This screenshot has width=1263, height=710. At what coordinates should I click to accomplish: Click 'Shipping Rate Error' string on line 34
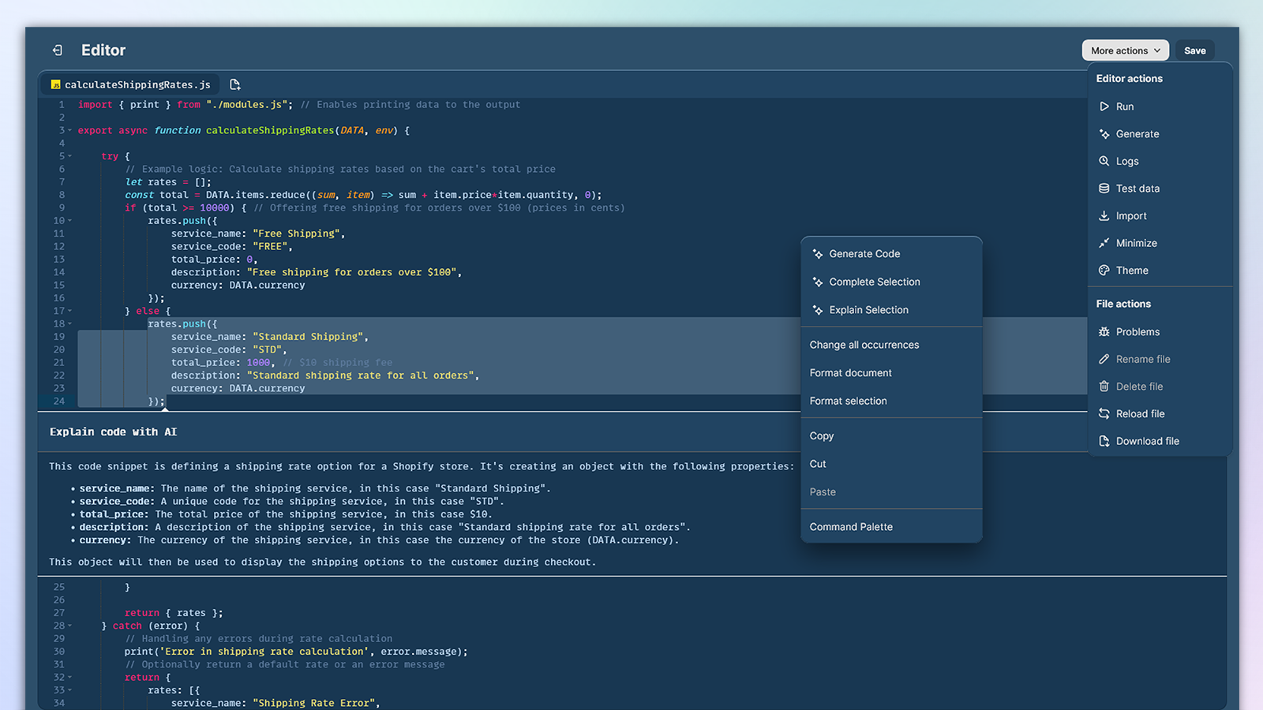coord(313,703)
